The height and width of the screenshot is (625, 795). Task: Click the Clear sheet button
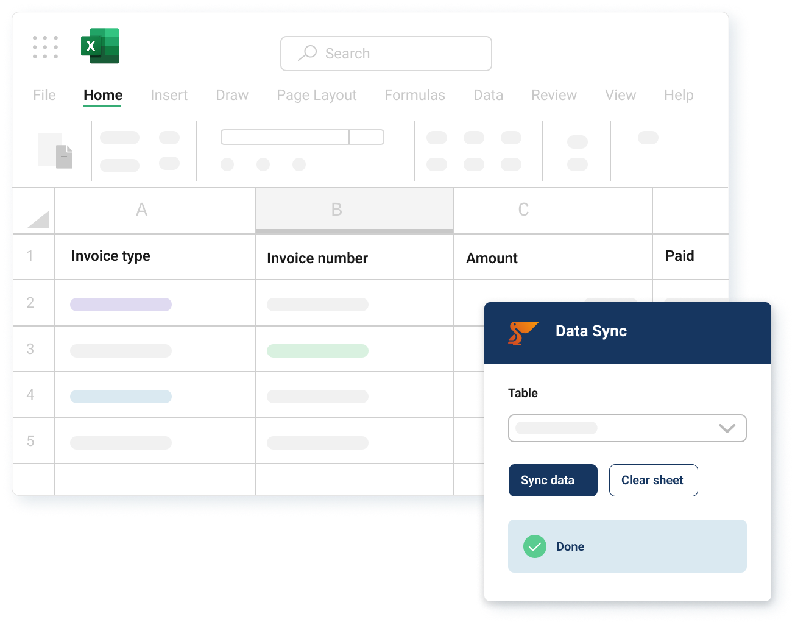[x=654, y=481]
